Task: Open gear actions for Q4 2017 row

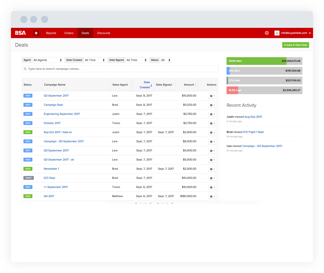Action: (x=212, y=196)
